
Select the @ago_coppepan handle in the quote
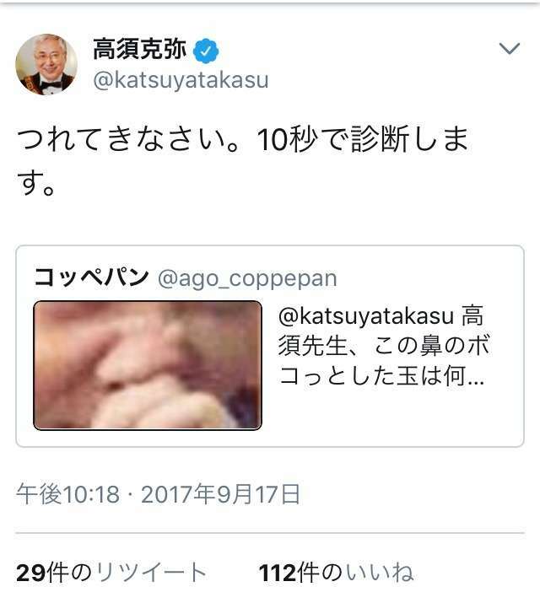(247, 278)
